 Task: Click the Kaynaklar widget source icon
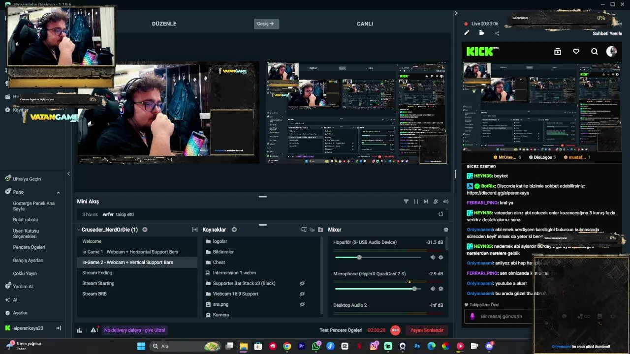click(304, 230)
